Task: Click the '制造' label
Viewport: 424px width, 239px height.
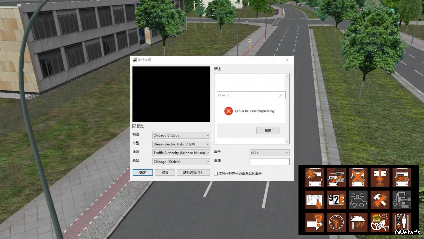Action: point(136,134)
